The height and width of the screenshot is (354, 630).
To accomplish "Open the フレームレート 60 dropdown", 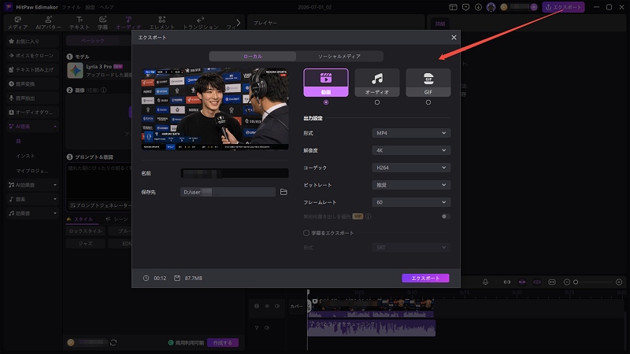I will (x=411, y=202).
